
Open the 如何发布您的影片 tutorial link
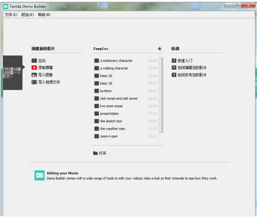[192, 75]
